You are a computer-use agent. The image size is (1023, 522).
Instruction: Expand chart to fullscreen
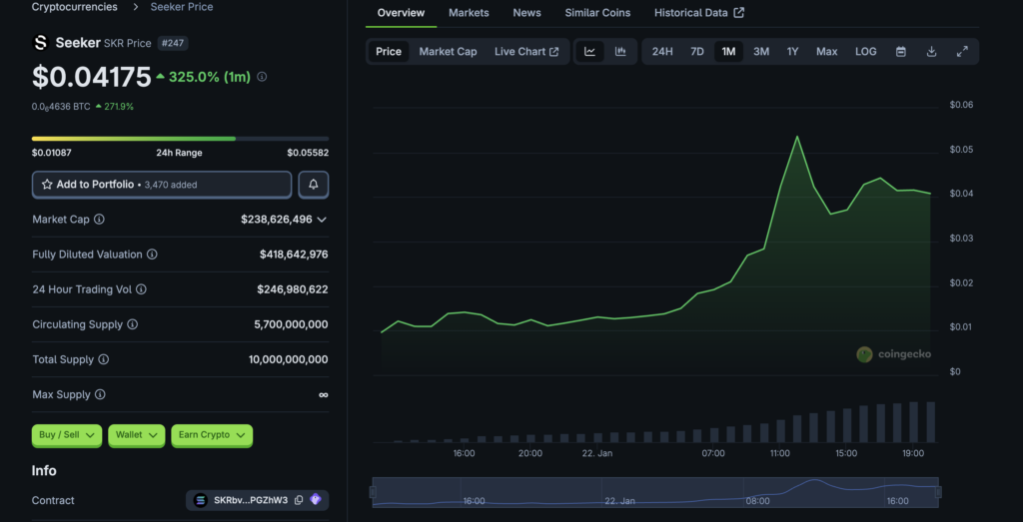962,52
